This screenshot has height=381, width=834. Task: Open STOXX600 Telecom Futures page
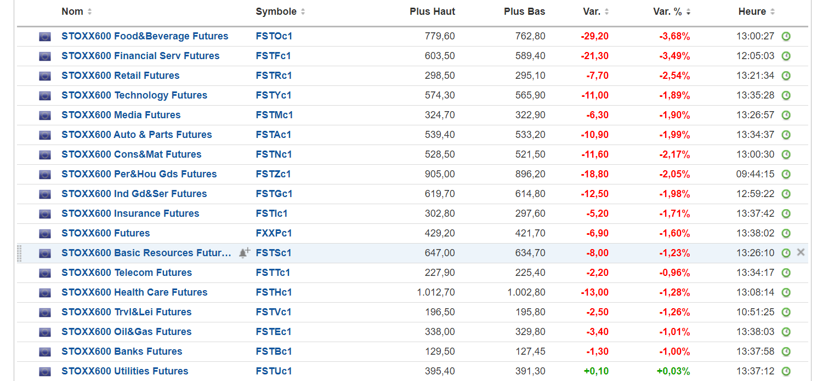(x=127, y=273)
